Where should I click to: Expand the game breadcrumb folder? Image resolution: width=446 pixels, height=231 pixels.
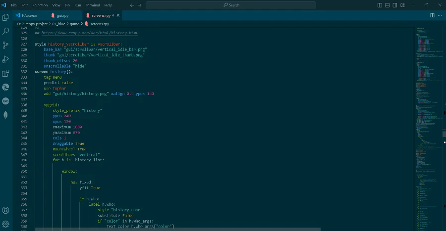click(75, 23)
